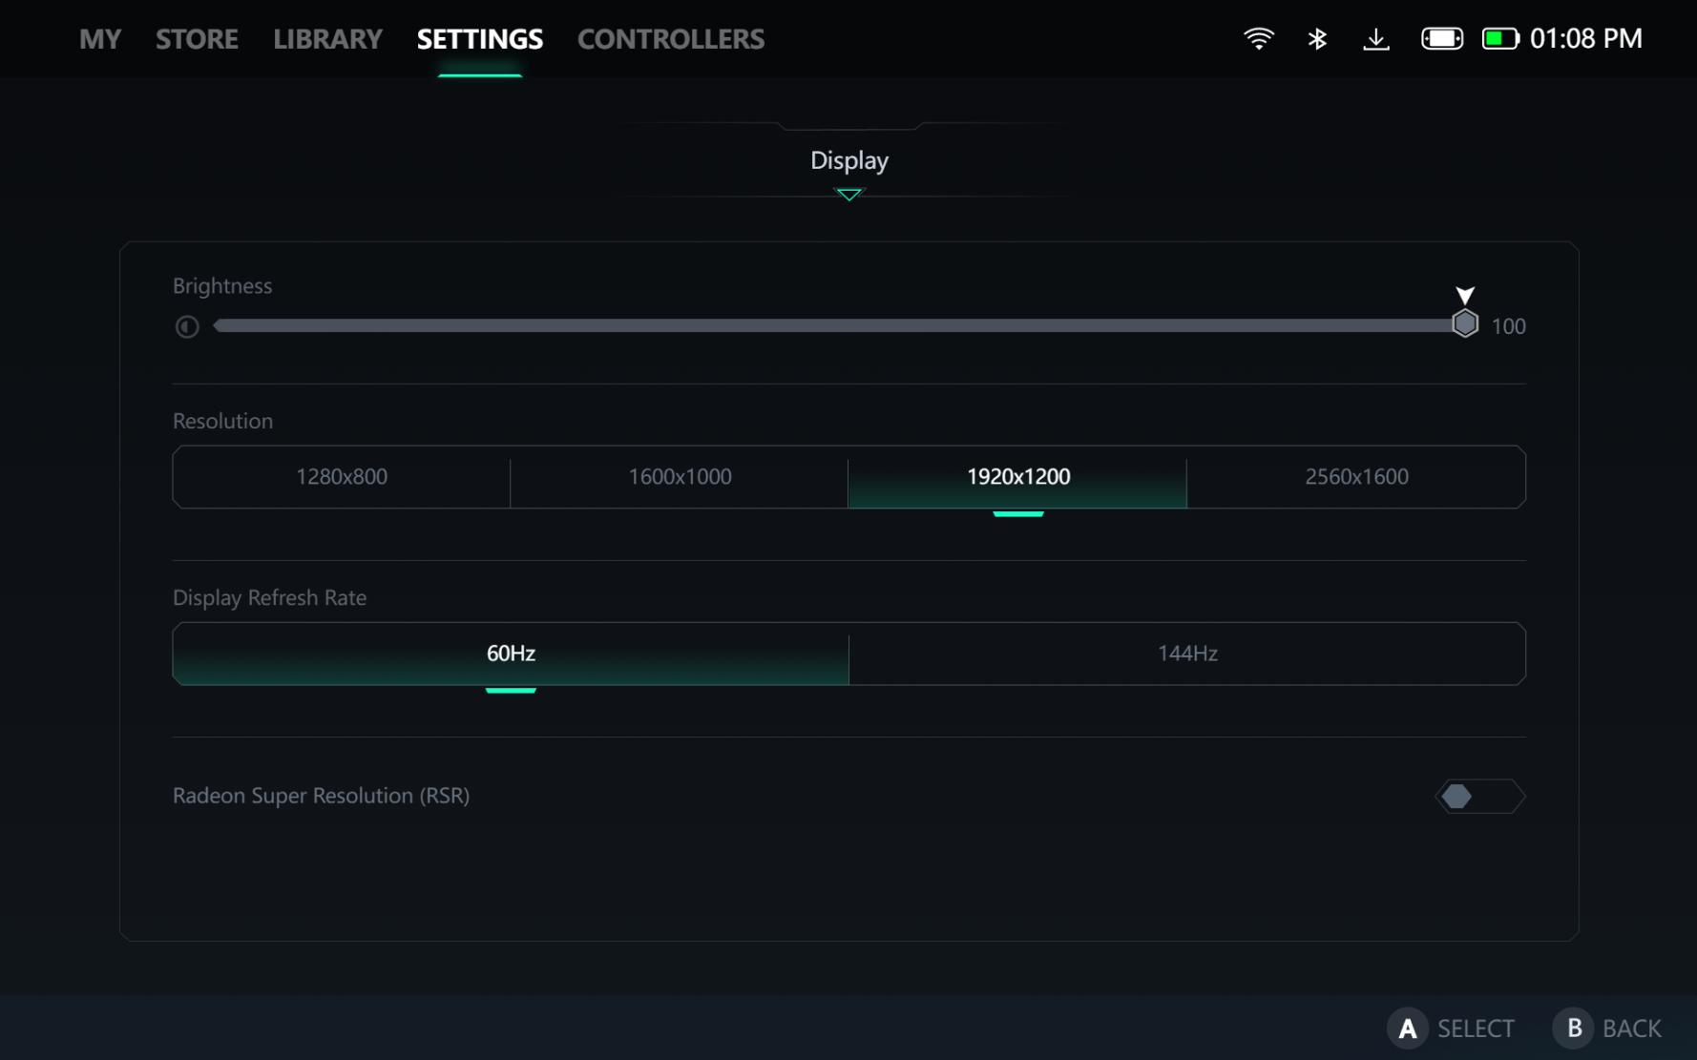Open the Controllers tab

tap(670, 39)
